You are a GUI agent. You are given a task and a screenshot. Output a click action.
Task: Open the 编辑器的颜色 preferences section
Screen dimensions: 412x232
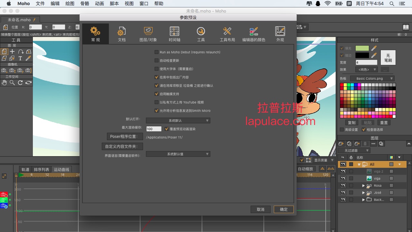(x=254, y=34)
